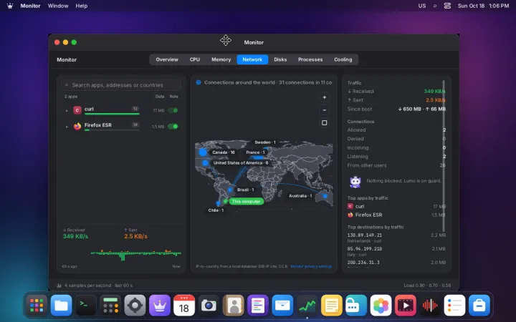The image size is (516, 322).
Task: Focus the search apps, addresses or countries field
Action: [x=121, y=85]
